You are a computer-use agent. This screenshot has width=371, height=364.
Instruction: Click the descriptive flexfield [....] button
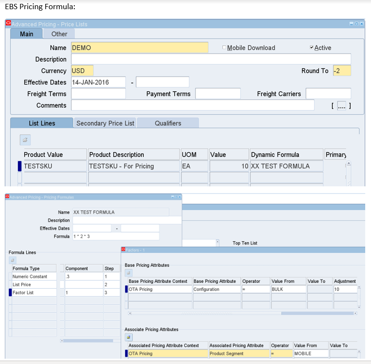coord(342,106)
